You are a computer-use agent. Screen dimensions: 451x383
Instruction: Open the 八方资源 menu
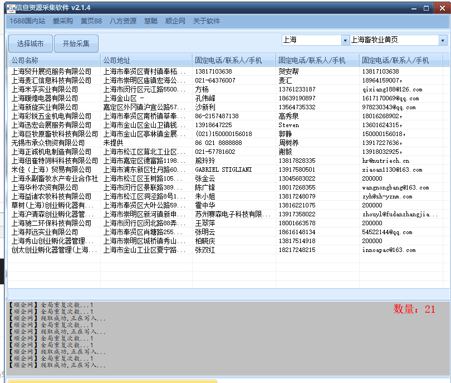(x=122, y=21)
